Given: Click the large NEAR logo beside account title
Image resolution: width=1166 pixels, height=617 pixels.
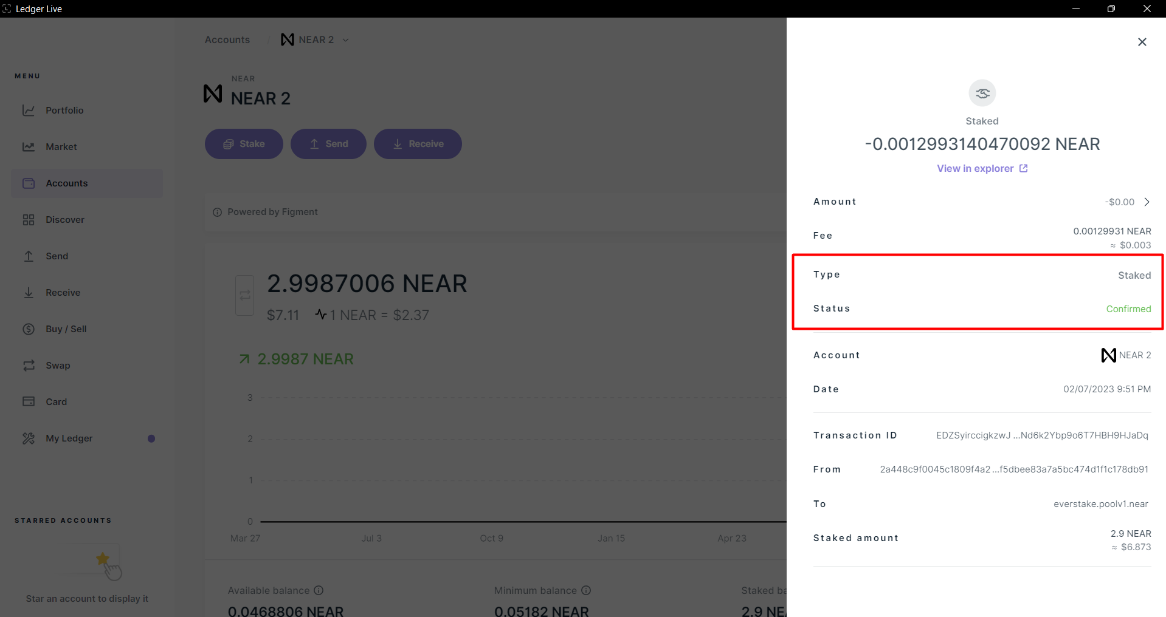Looking at the screenshot, I should 213,94.
